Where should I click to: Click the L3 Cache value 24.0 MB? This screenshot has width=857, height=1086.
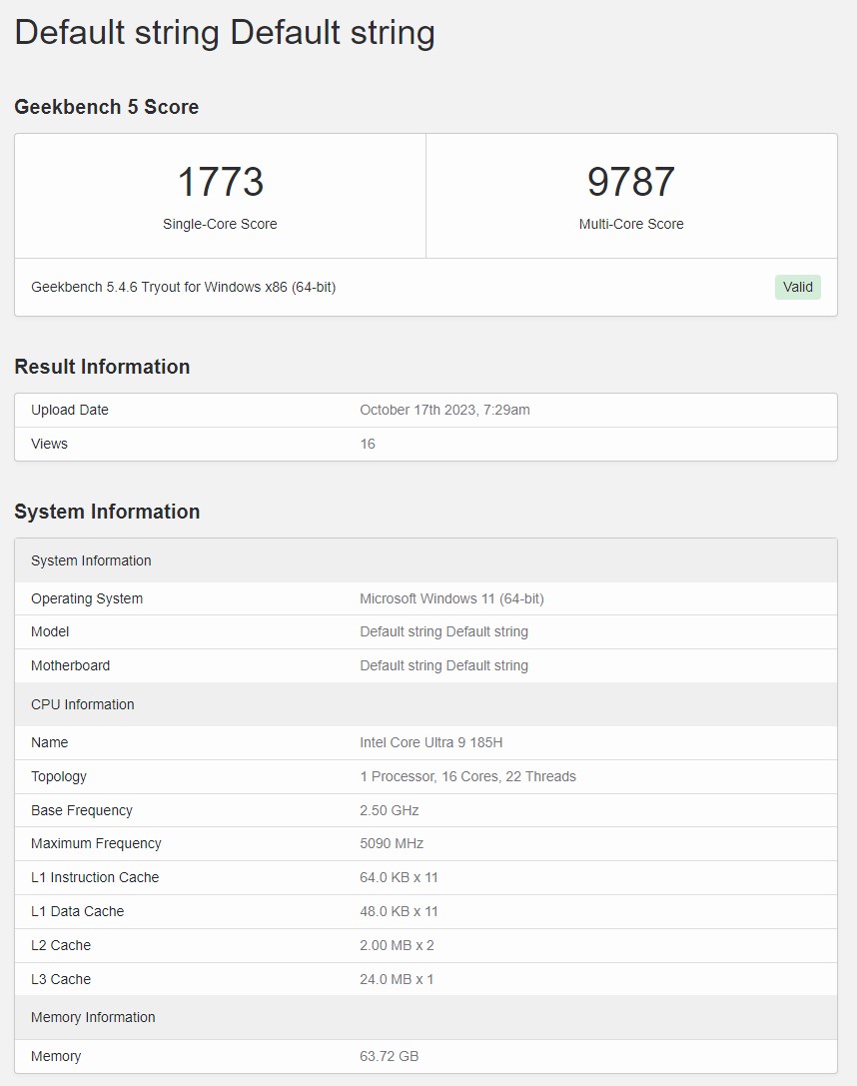click(397, 979)
